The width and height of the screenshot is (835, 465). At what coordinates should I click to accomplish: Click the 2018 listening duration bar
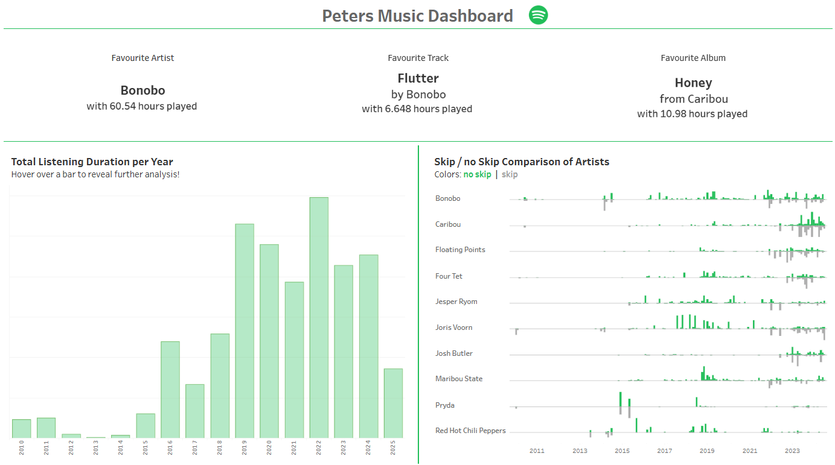pos(220,385)
